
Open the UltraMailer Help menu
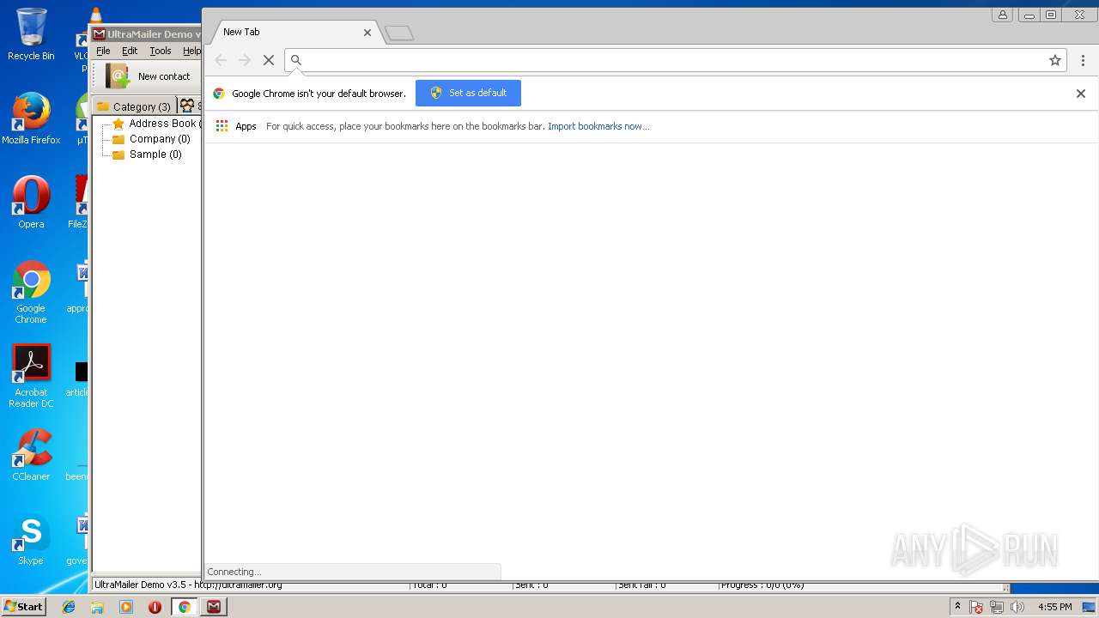coord(191,51)
